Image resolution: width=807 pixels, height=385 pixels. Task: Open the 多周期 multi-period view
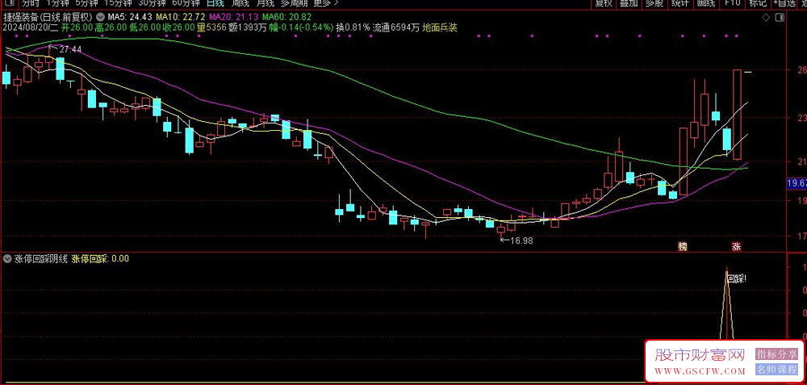[x=293, y=2]
